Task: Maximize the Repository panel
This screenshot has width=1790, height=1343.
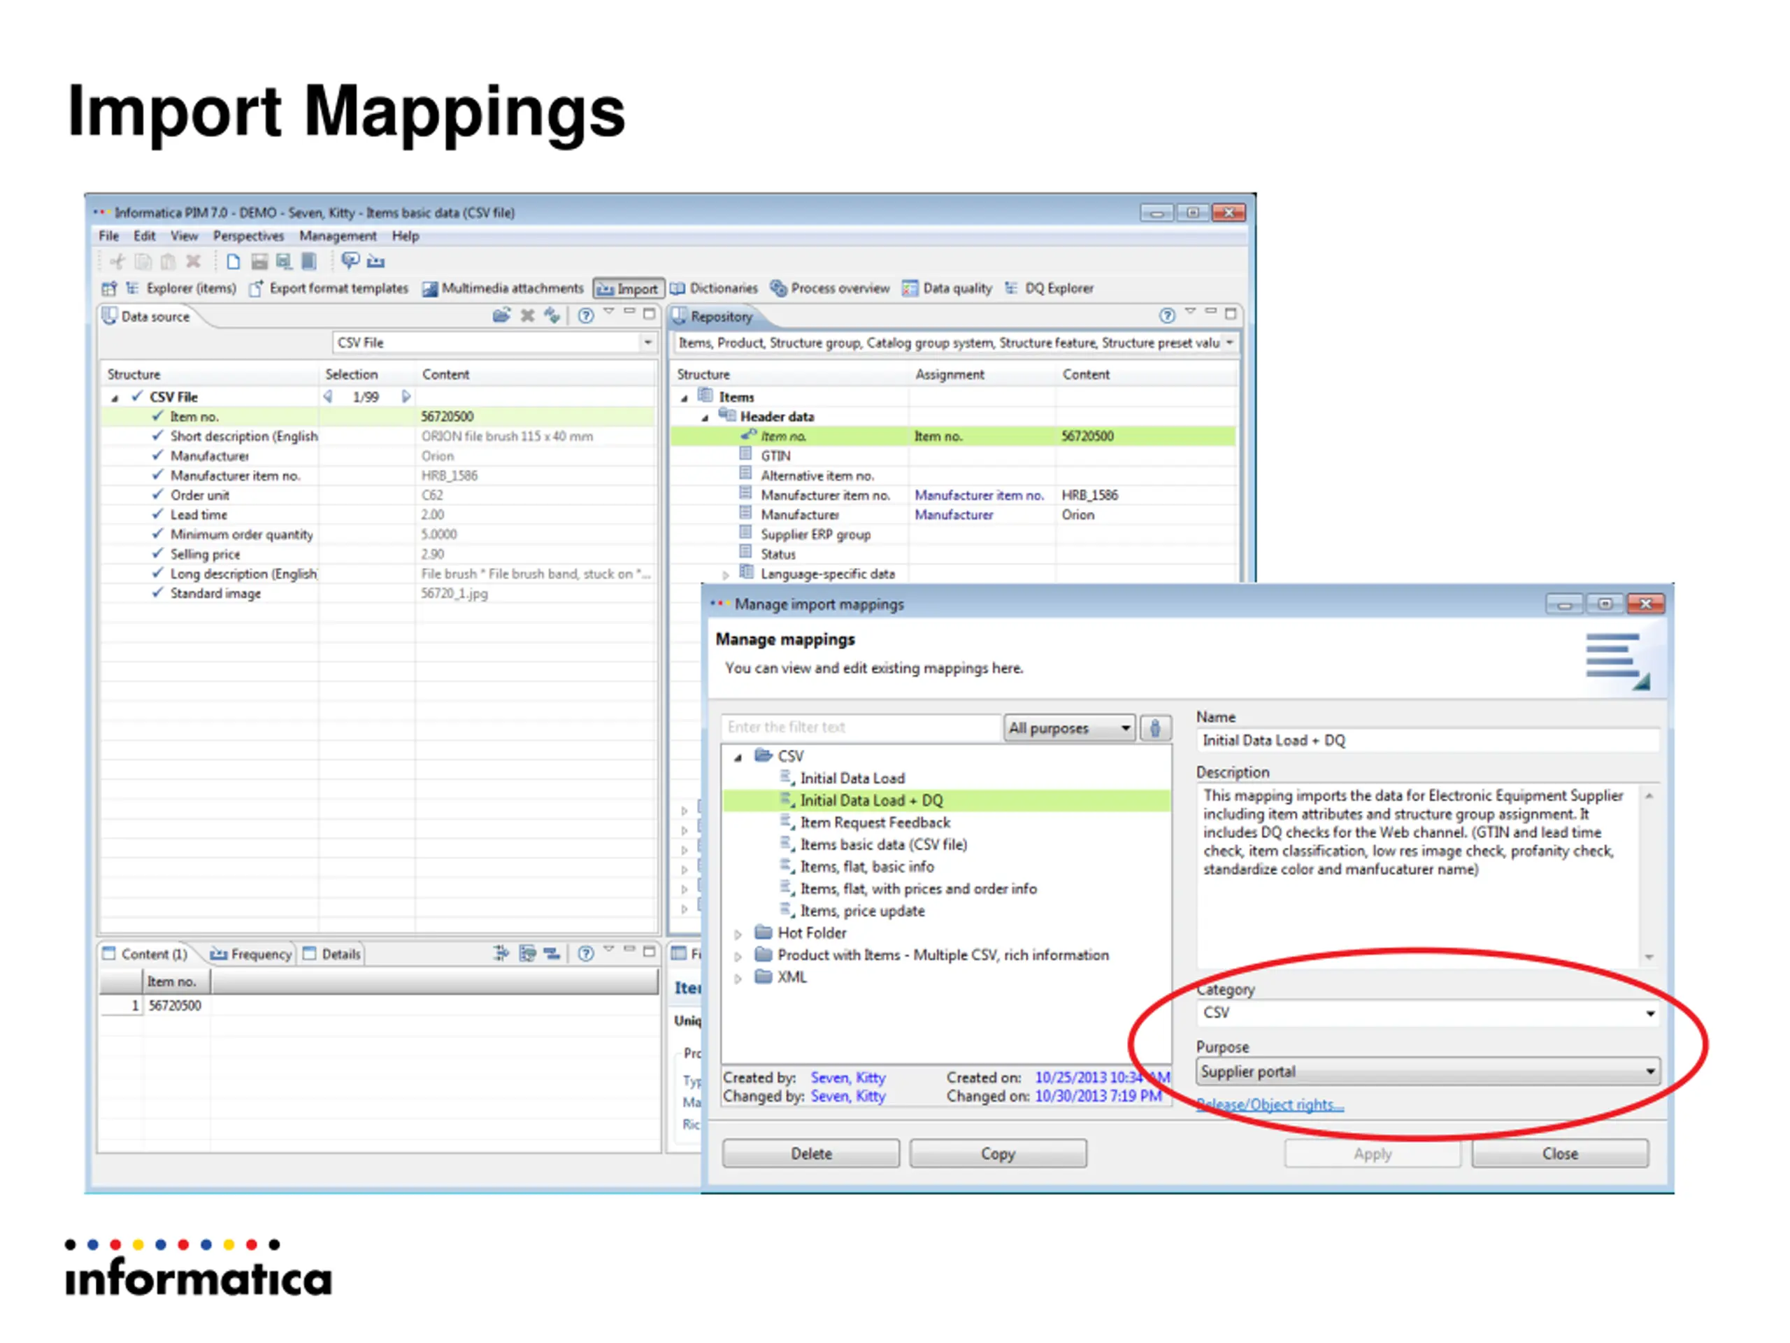Action: [1231, 313]
